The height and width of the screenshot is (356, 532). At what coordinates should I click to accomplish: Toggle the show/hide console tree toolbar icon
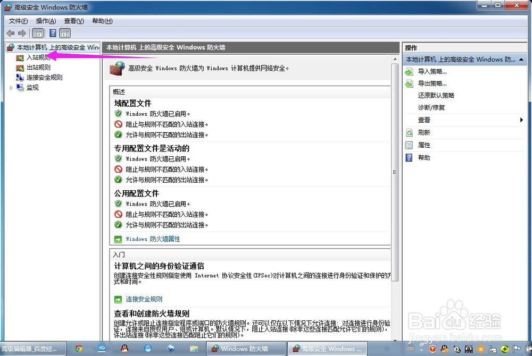click(x=38, y=33)
